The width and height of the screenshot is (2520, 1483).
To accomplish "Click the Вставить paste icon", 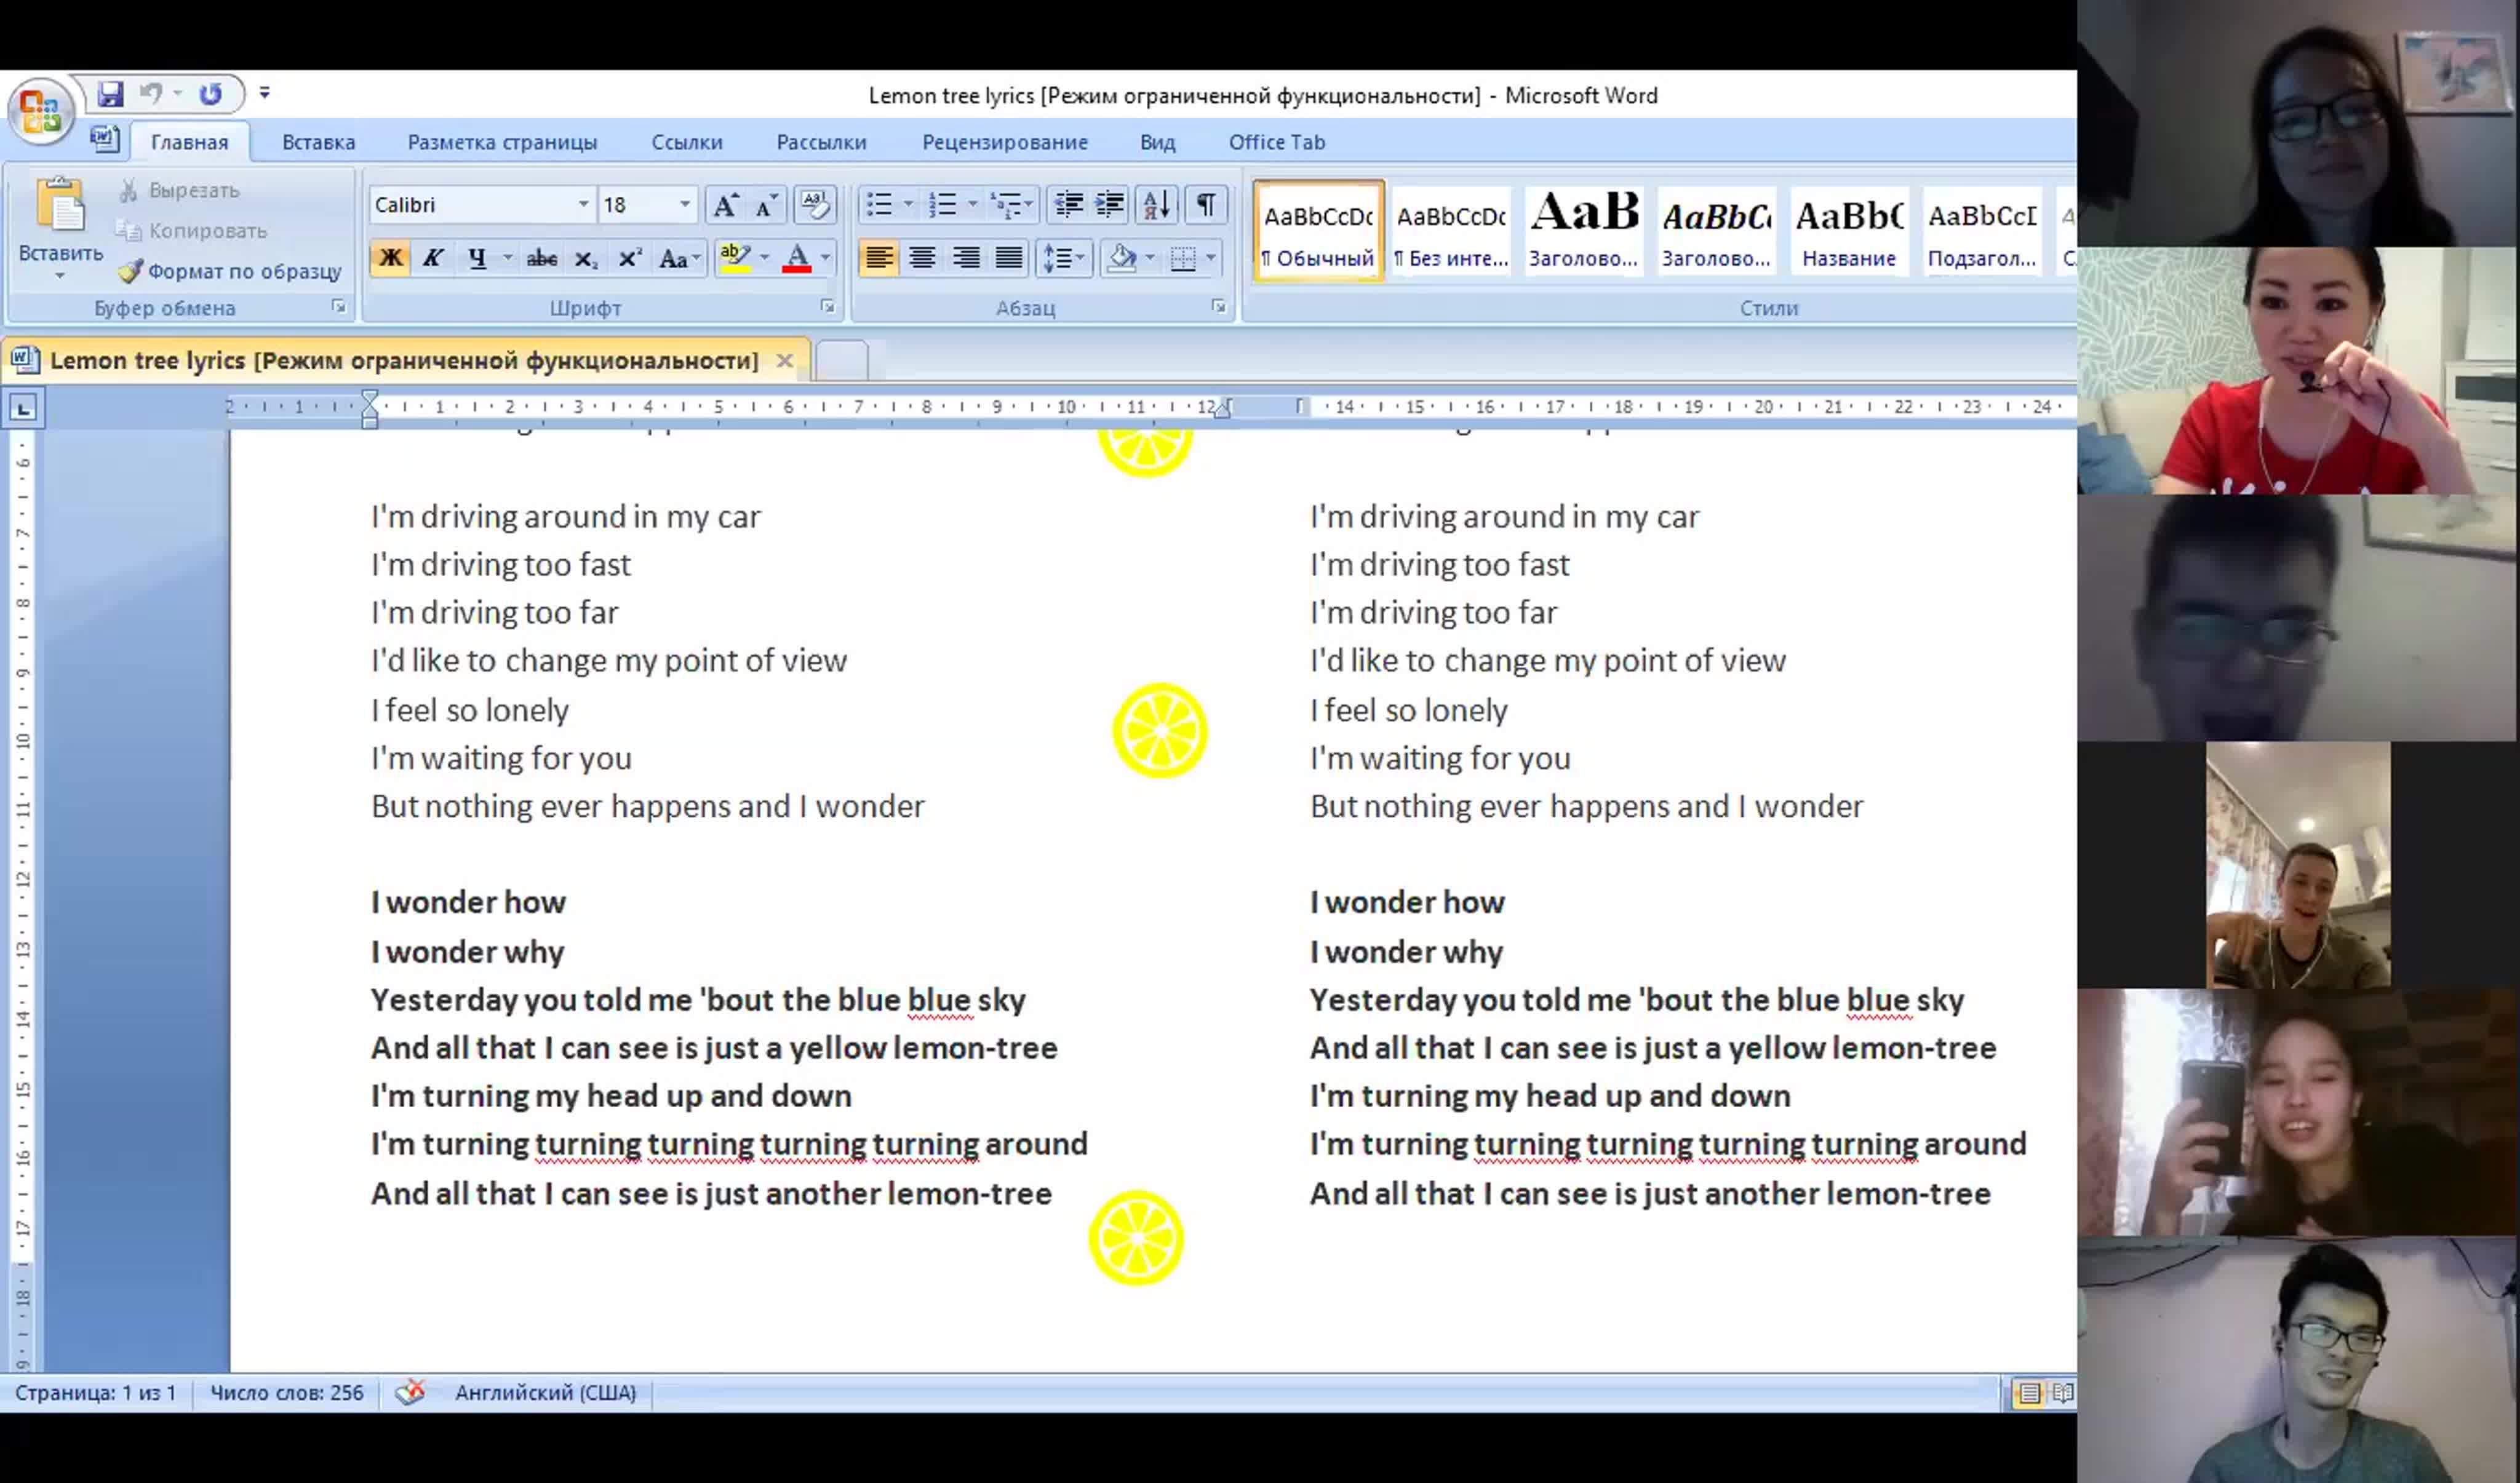I will 60,205.
